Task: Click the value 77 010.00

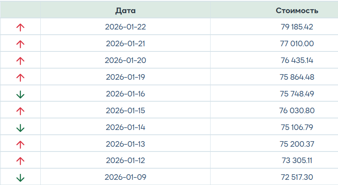Action: point(297,44)
